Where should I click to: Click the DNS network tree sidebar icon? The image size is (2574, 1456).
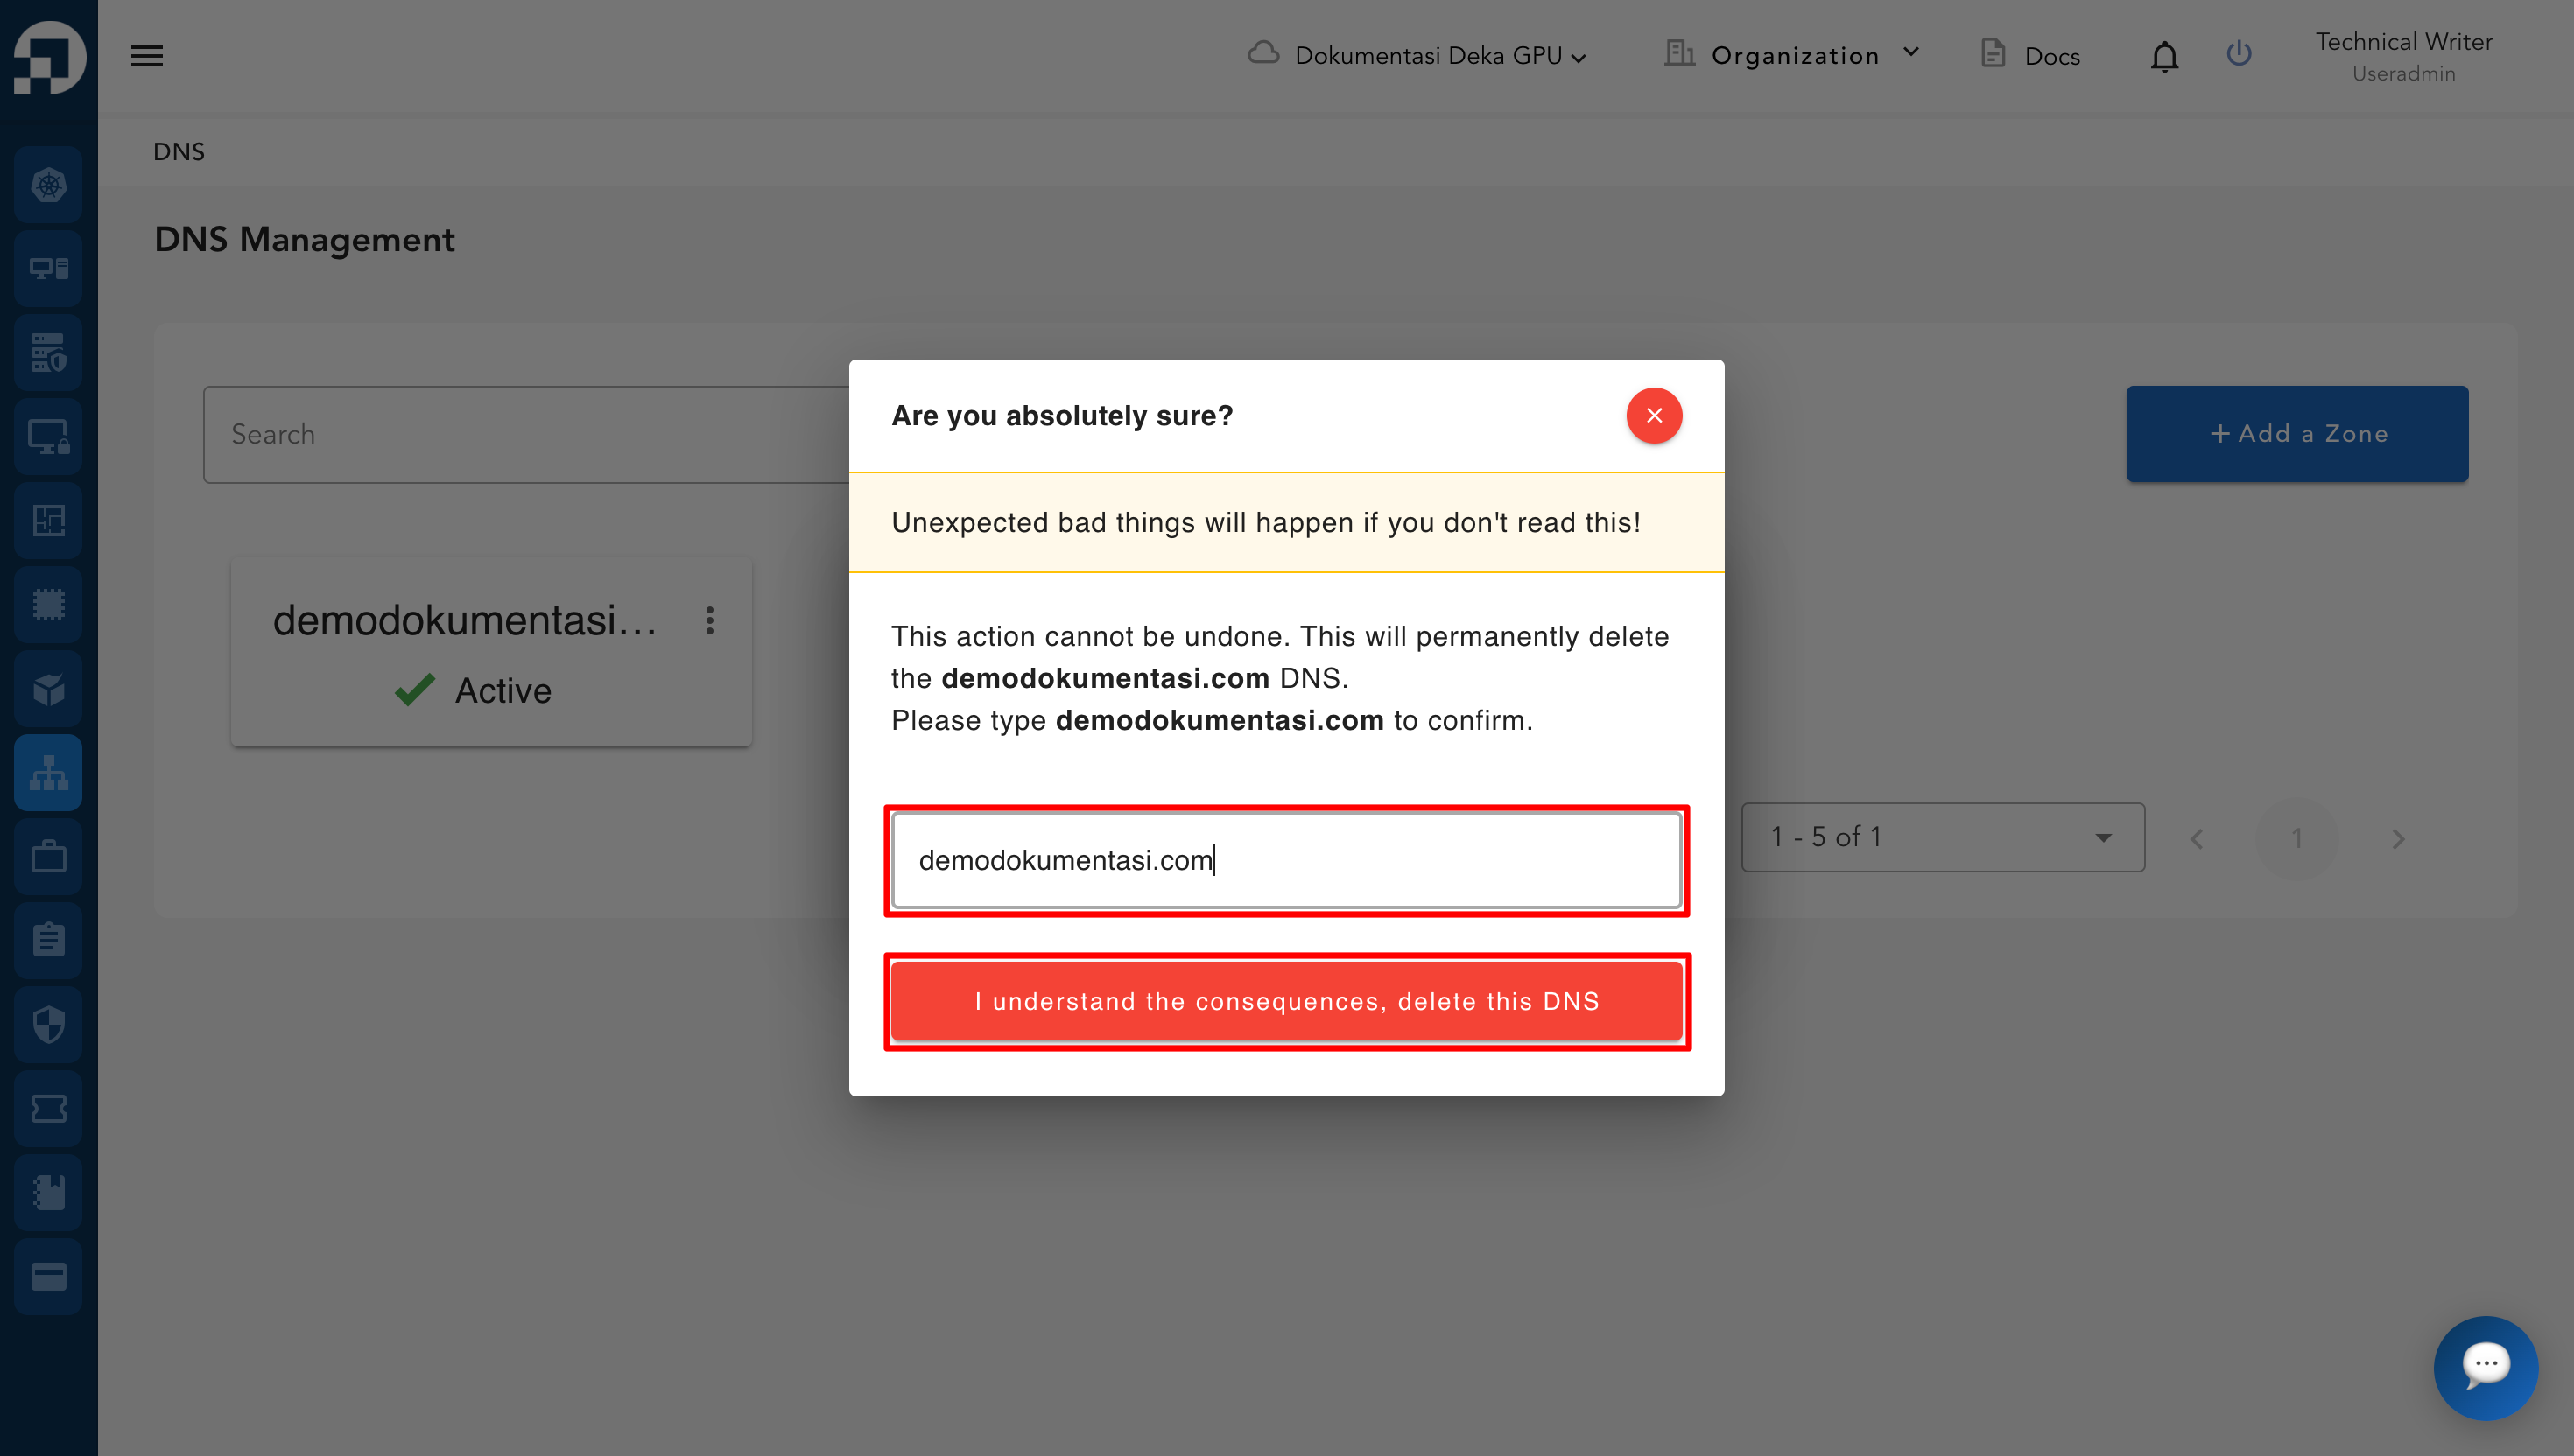click(x=48, y=772)
